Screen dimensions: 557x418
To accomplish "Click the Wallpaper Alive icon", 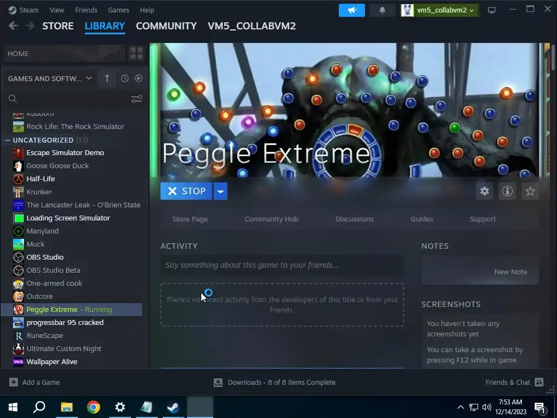I will coord(18,362).
